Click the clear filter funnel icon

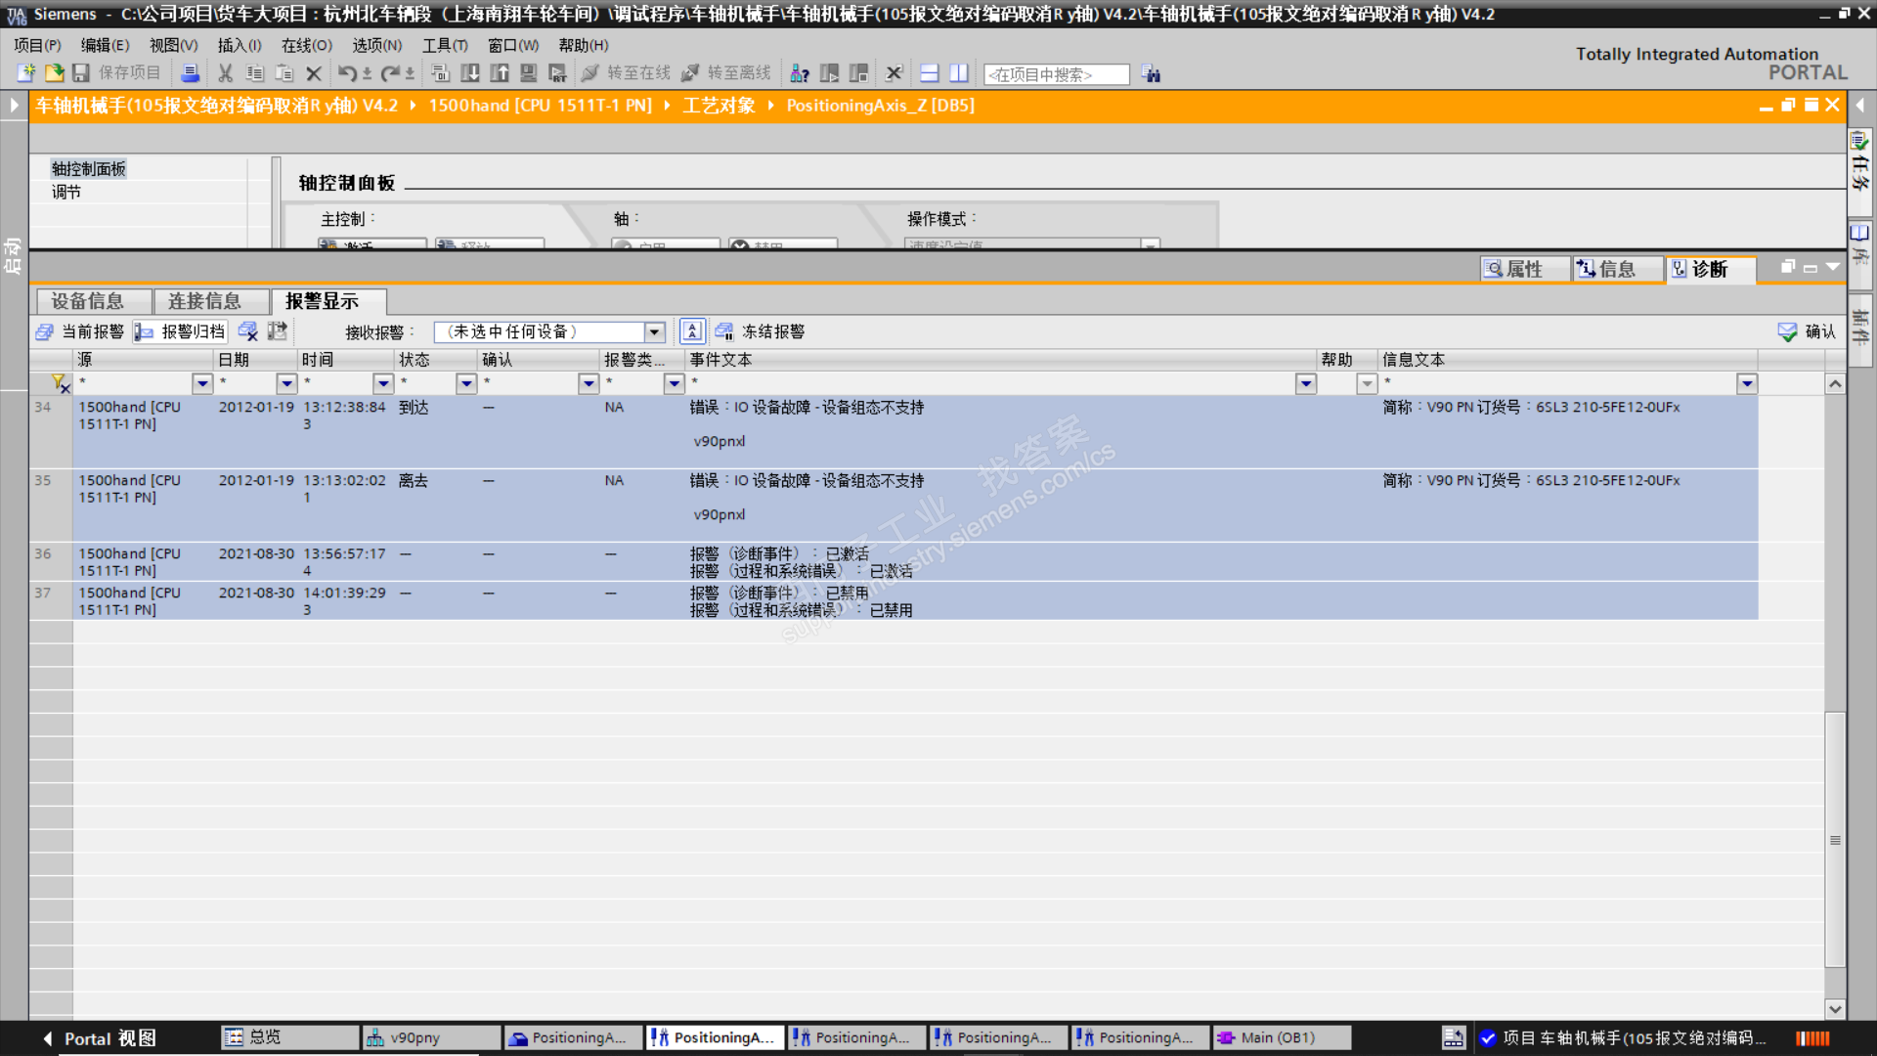click(x=60, y=383)
